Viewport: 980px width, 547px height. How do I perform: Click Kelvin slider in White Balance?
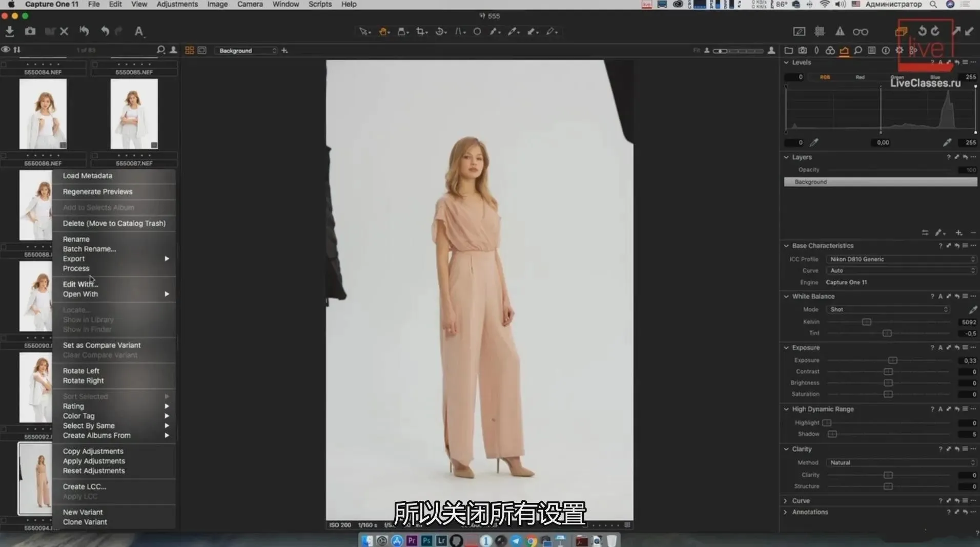pos(866,322)
